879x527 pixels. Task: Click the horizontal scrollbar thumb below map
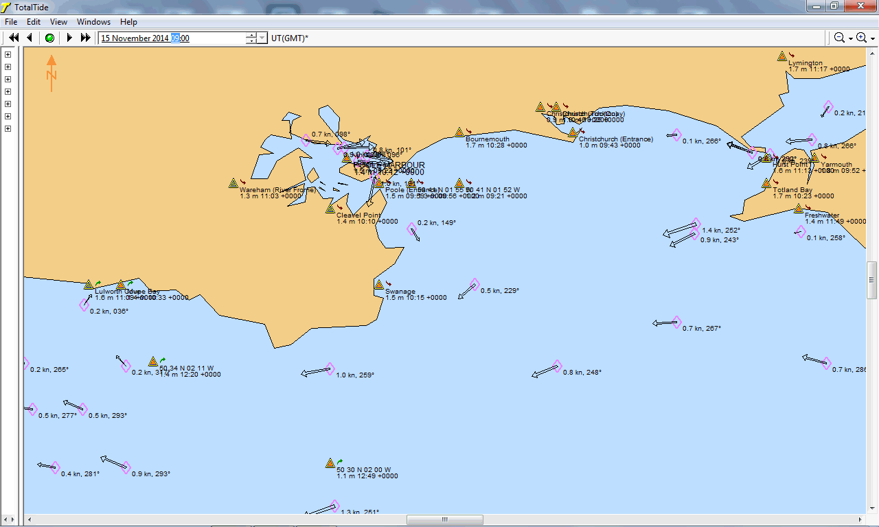pos(444,520)
